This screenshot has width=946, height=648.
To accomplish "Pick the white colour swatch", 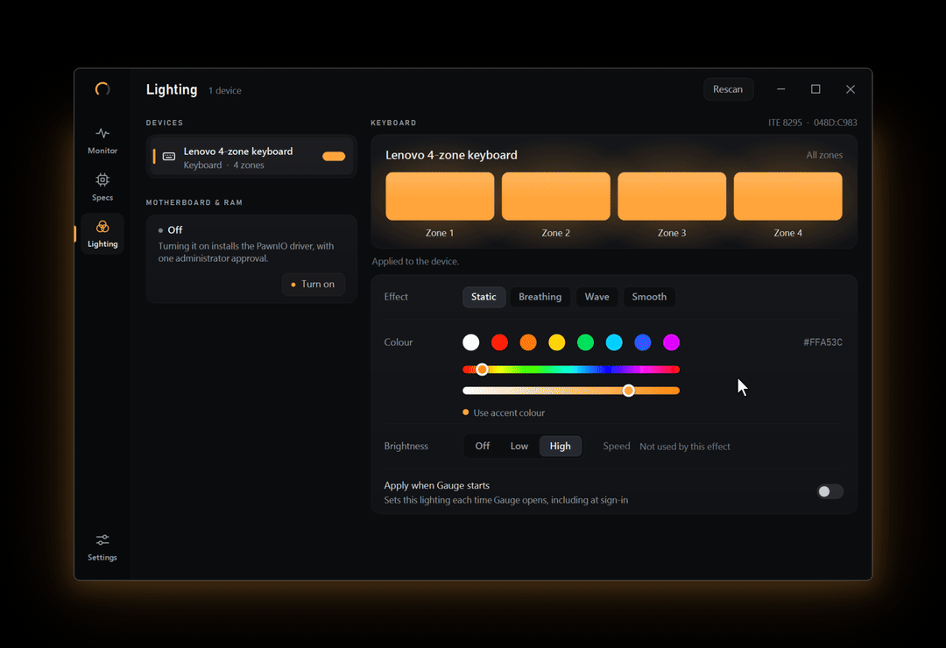I will [x=470, y=342].
